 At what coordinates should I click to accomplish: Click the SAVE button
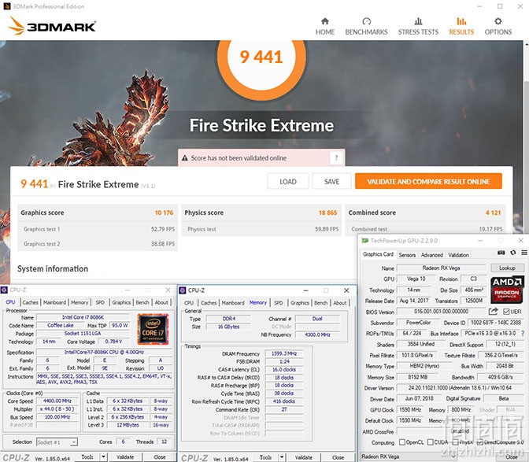(331, 182)
